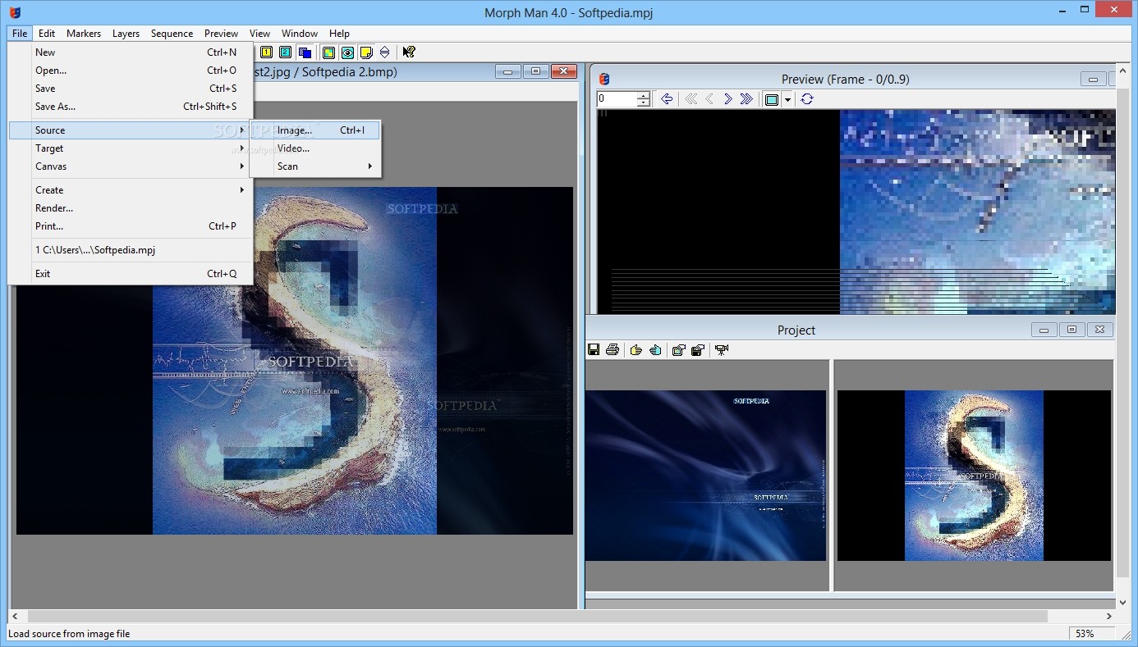This screenshot has height=647, width=1138.
Task: Jump to last frame in Preview
Action: pos(746,99)
